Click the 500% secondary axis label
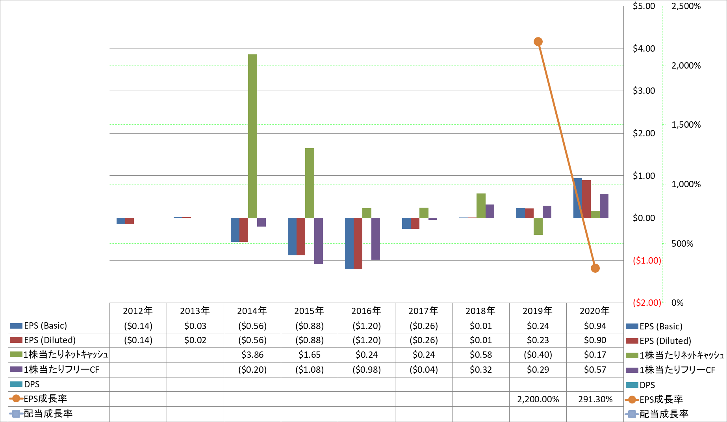The width and height of the screenshot is (727, 422). [682, 244]
